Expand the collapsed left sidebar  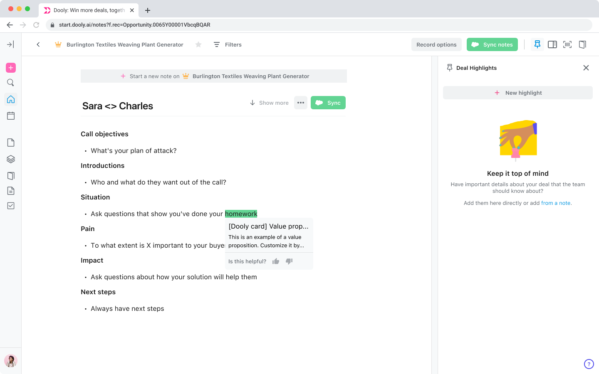point(11,44)
